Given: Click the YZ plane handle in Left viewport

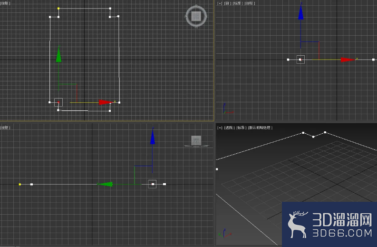Looking at the screenshot, I should pyautogui.click(x=143, y=175).
